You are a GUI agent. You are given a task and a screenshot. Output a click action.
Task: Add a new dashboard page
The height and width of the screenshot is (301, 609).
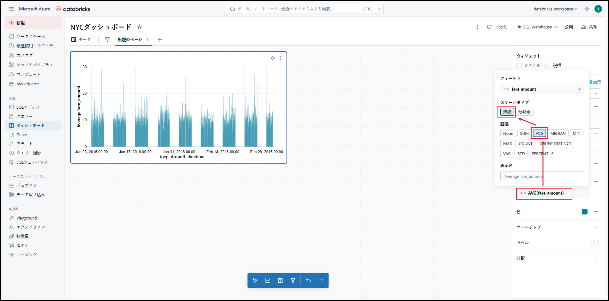click(x=160, y=39)
